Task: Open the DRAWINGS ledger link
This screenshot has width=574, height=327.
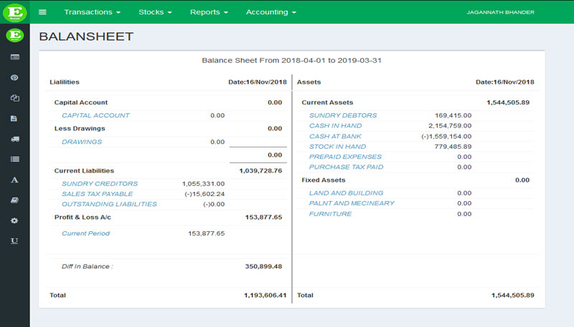Action: [x=82, y=142]
